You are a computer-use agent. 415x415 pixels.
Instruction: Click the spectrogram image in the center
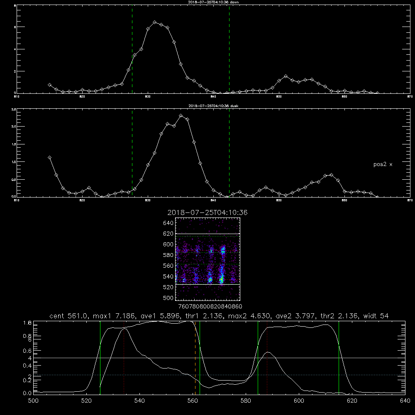tap(207, 259)
